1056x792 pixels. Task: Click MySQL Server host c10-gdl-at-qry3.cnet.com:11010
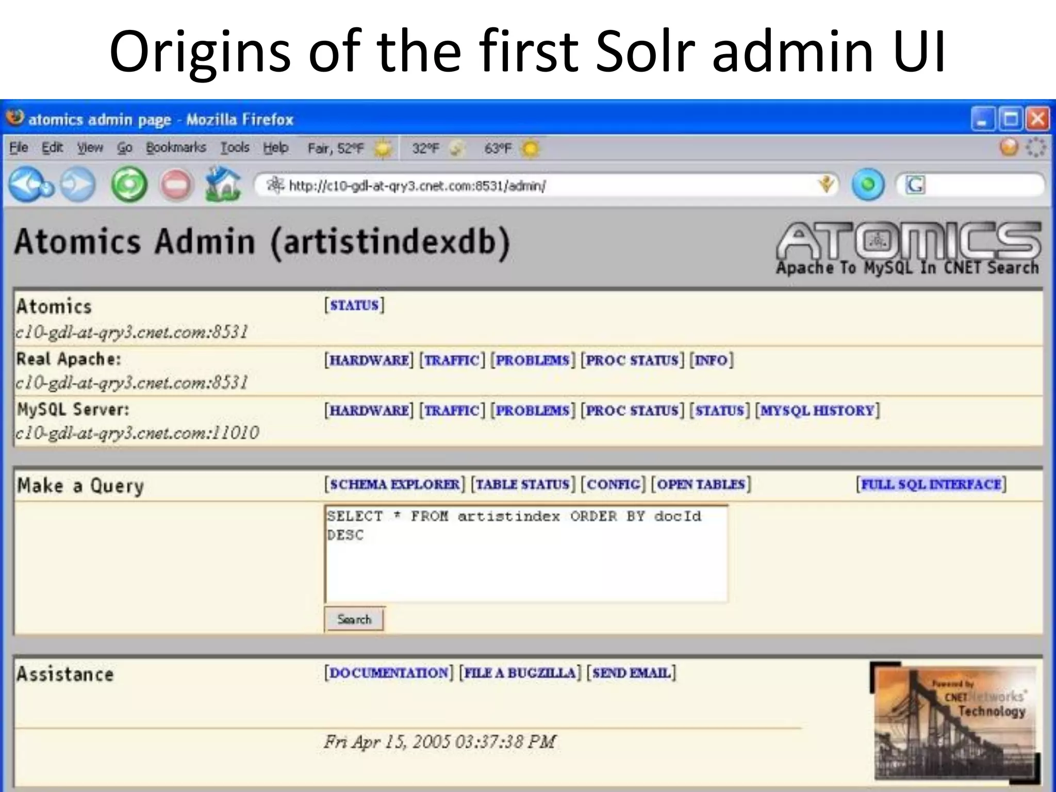[137, 433]
